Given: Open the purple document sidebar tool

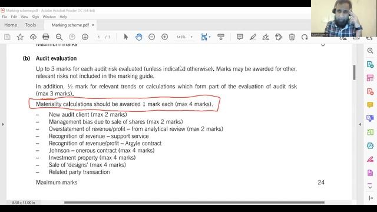Looking at the screenshot, I should pos(370,173).
